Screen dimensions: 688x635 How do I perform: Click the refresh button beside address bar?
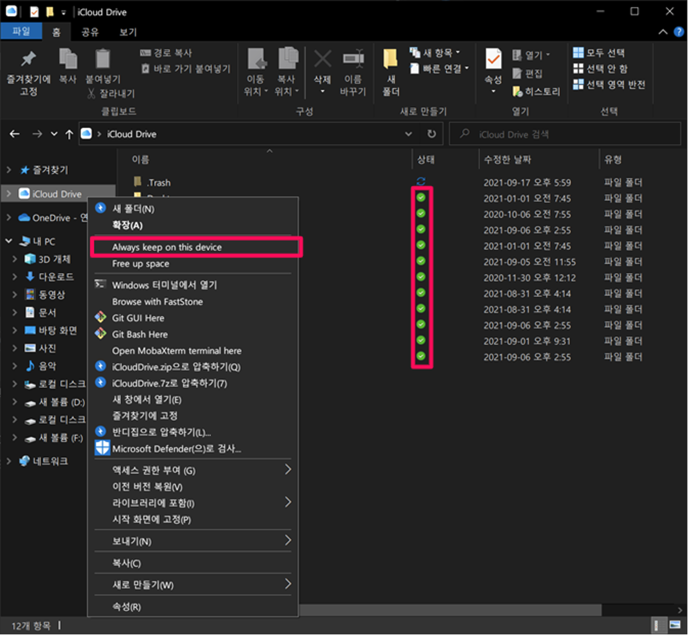(x=431, y=134)
